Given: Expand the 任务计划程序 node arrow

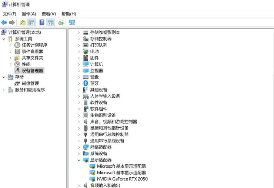Looking at the screenshot, I should coord(10,45).
